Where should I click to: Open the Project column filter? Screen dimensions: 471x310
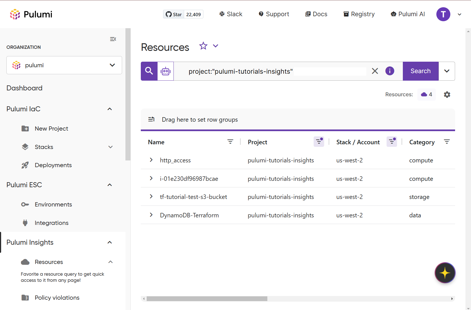point(319,142)
